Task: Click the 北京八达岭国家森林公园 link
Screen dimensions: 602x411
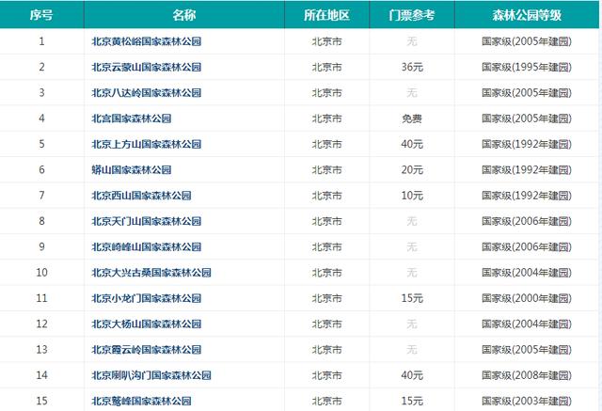Action: click(146, 92)
